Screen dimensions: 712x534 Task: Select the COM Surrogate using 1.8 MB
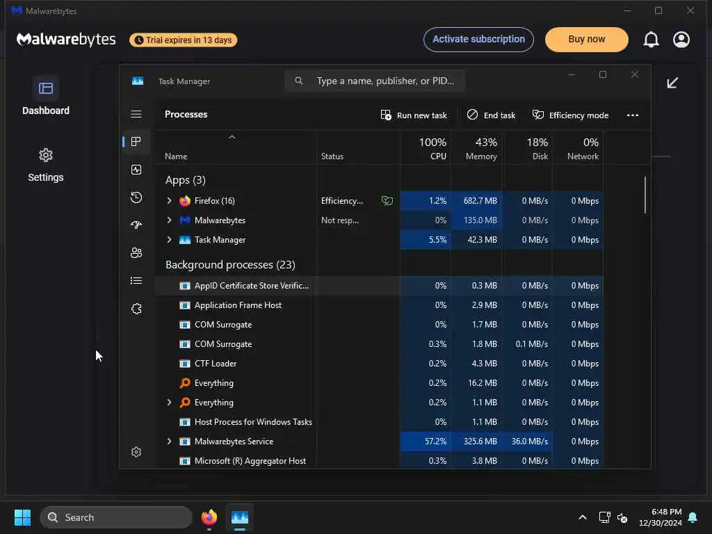point(379,344)
